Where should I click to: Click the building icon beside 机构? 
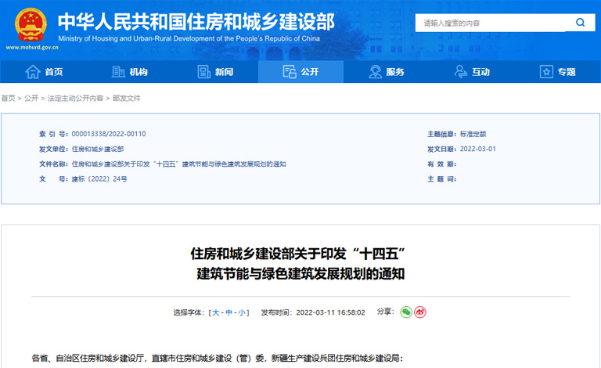118,72
